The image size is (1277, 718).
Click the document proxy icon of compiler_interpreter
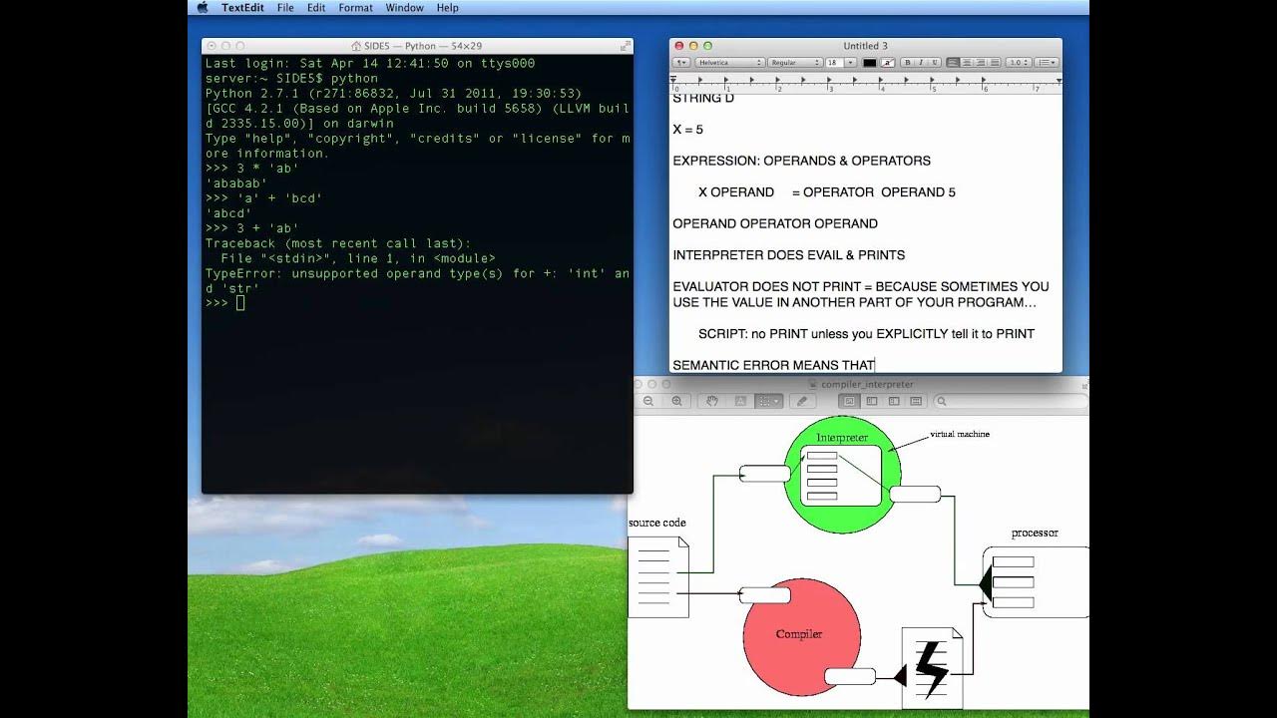coord(813,385)
